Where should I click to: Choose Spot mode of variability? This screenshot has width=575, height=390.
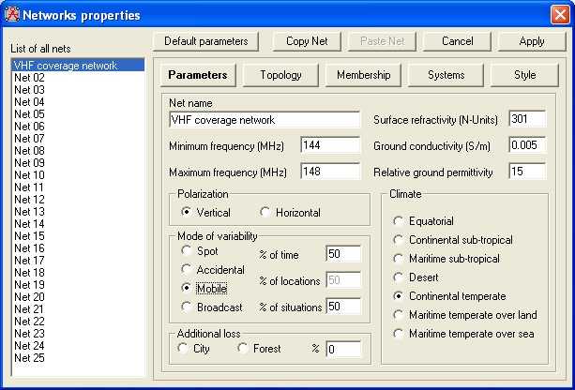coord(187,251)
